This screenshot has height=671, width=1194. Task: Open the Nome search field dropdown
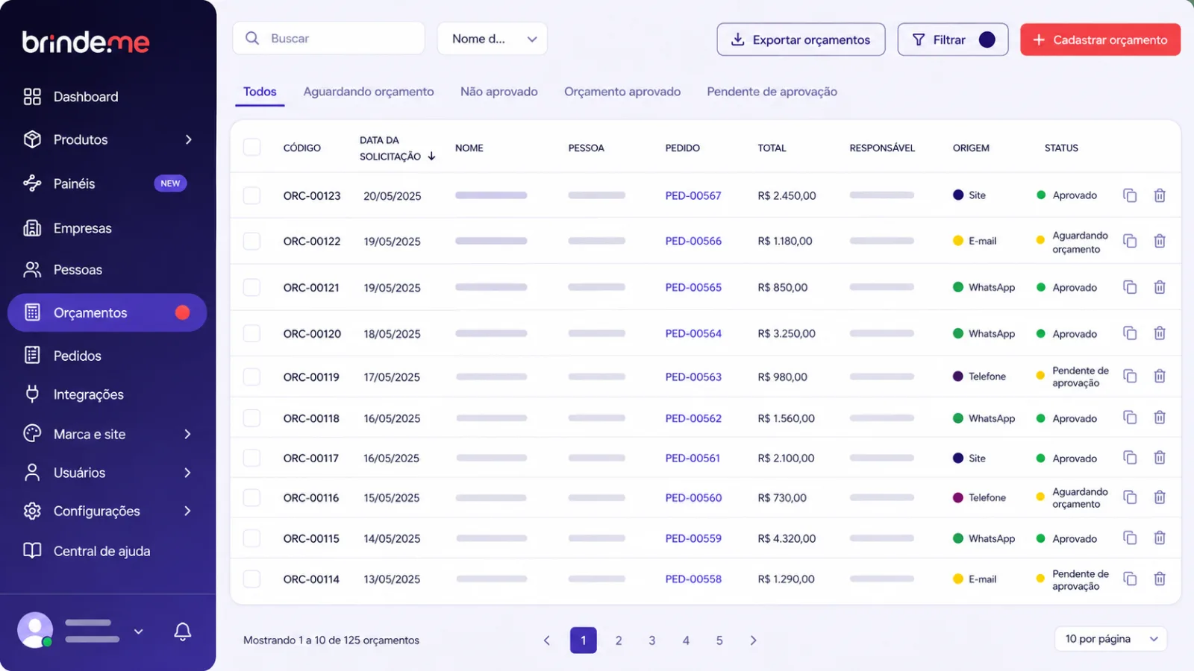tap(493, 39)
